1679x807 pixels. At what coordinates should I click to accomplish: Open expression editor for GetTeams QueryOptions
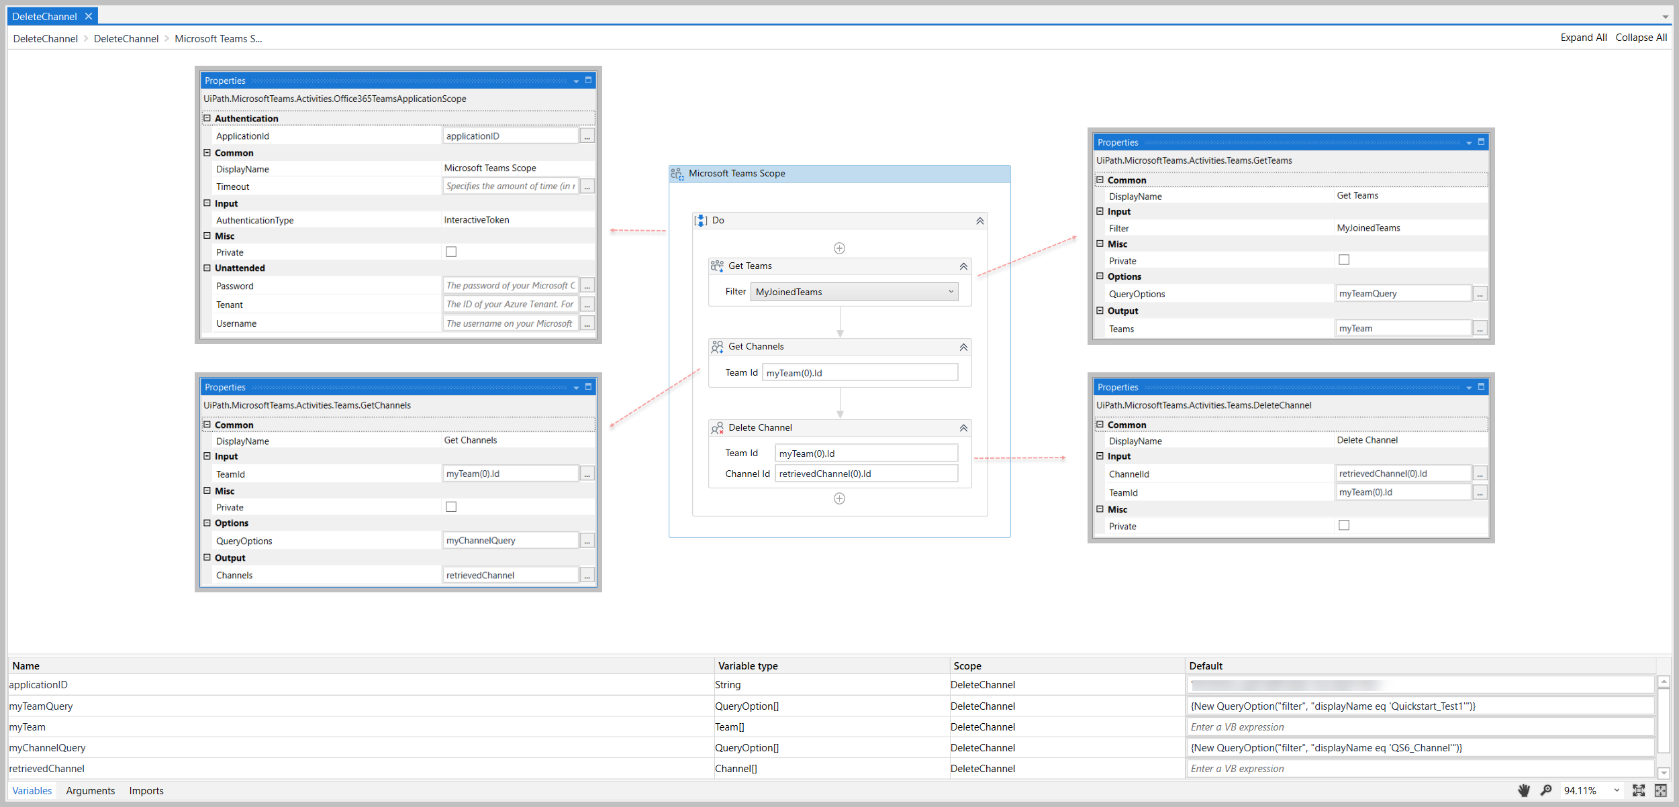[1480, 294]
